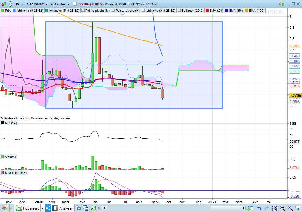Open the GV ticker dropdown
The height and width of the screenshot is (212, 302).
tap(18, 4)
